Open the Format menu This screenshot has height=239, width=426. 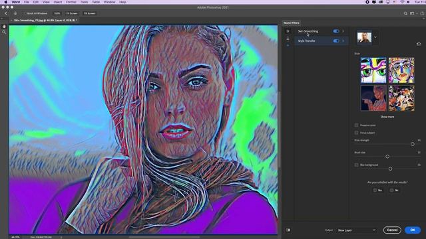pyautogui.click(x=71, y=2)
